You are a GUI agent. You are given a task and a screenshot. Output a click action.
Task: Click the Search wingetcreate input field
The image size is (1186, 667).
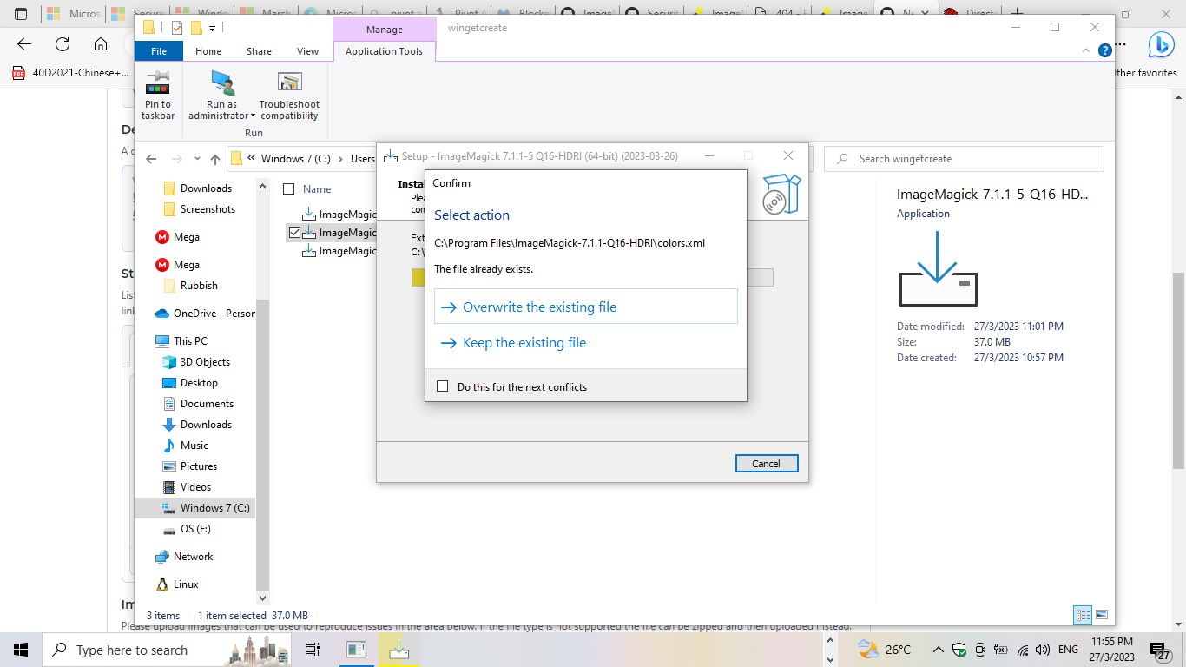click(964, 158)
